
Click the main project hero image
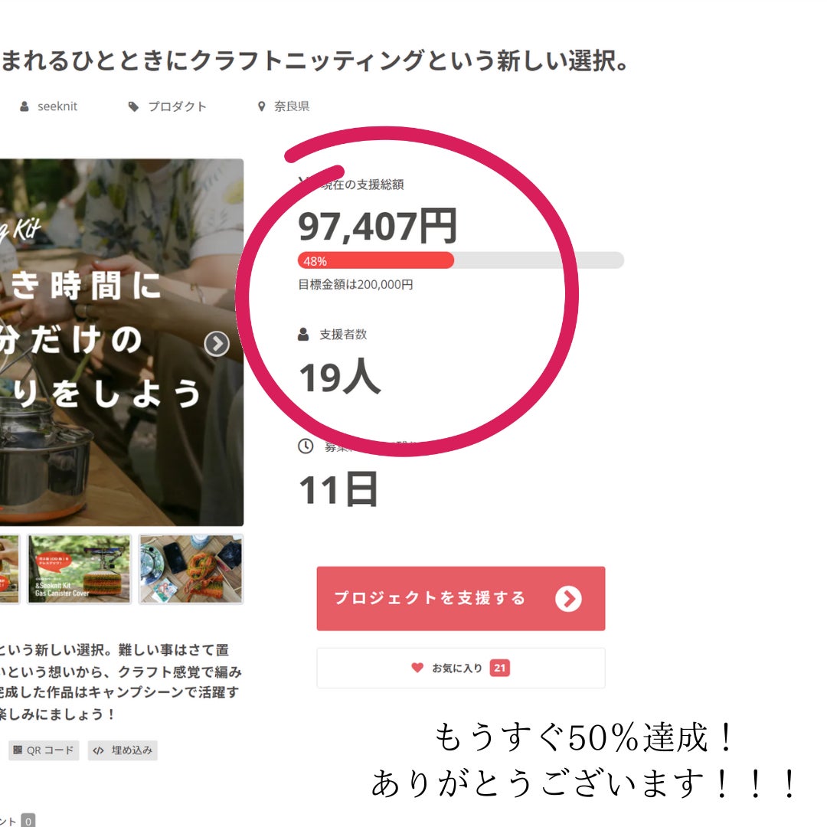pyautogui.click(x=121, y=342)
